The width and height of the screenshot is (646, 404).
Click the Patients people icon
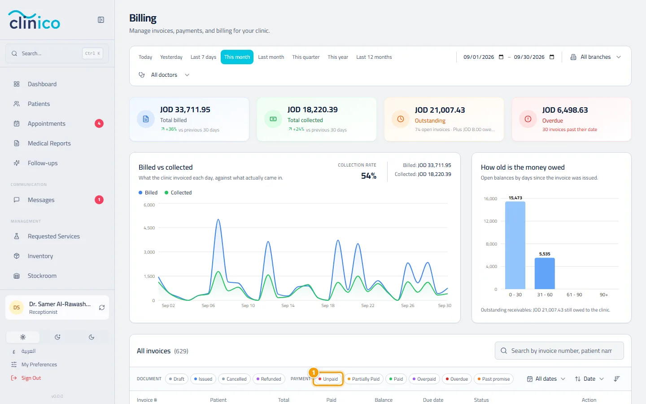click(x=17, y=104)
